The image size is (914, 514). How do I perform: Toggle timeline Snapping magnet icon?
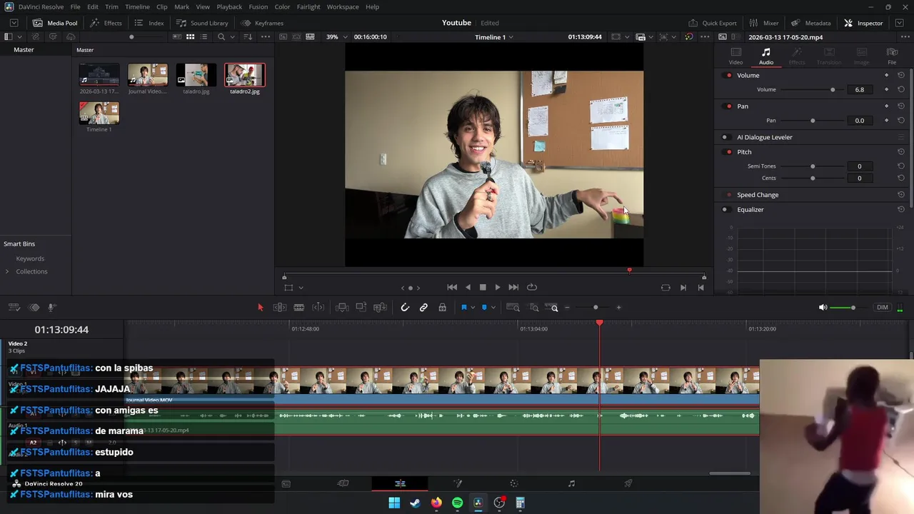click(x=405, y=308)
